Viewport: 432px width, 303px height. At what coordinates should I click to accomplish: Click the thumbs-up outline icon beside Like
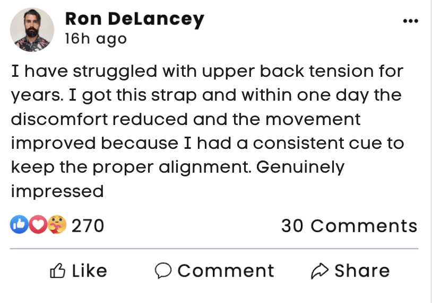57,271
